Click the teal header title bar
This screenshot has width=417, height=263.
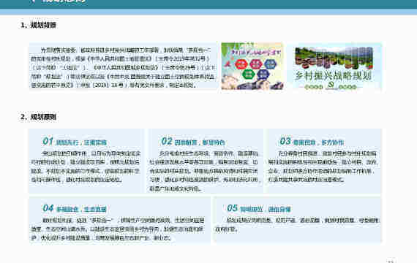pyautogui.click(x=209, y=4)
